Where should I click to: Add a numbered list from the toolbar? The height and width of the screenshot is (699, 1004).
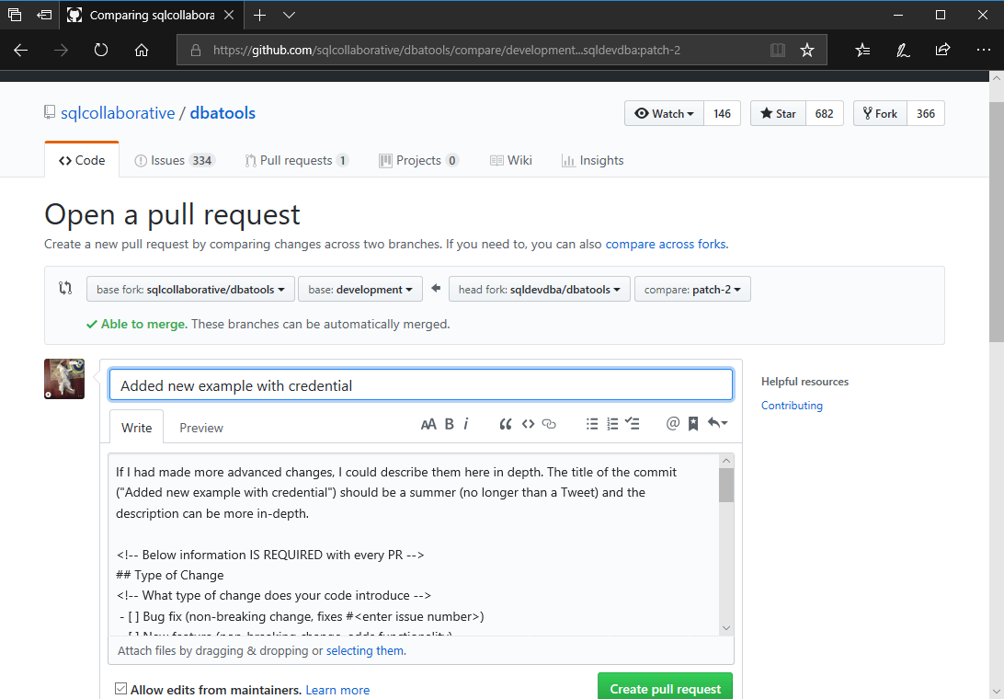612,424
